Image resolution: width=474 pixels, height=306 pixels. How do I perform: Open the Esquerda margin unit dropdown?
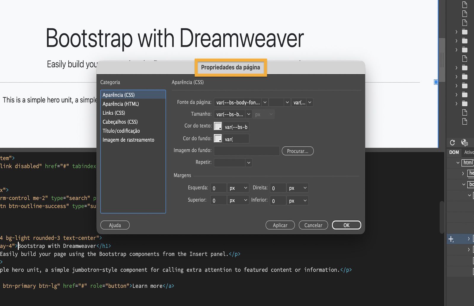point(238,188)
